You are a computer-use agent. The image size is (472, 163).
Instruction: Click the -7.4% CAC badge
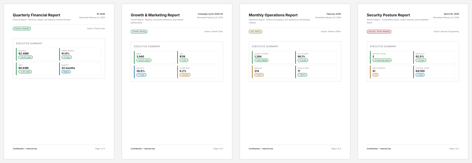184,60
